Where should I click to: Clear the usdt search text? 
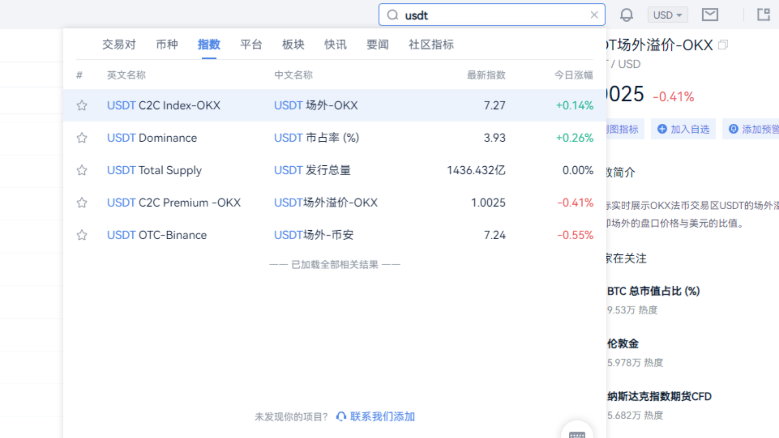point(594,15)
